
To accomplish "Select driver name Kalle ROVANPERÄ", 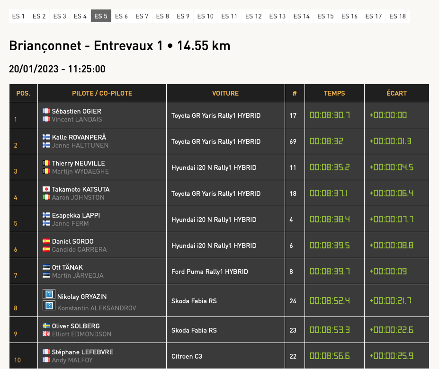I will [79, 137].
